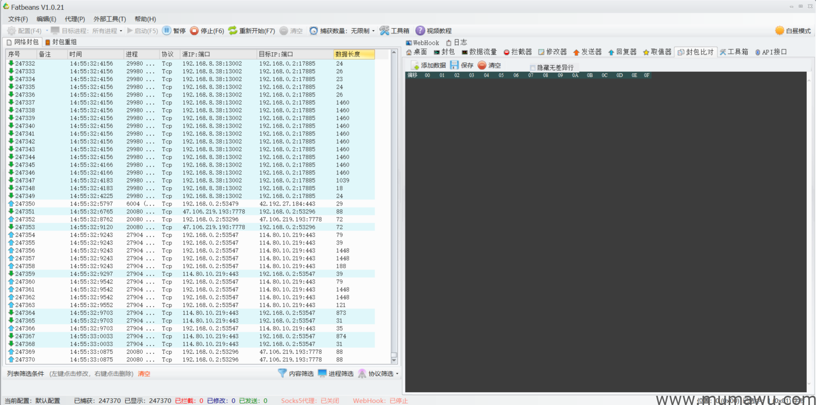Restart capture with 重新开始(F7)

point(251,31)
